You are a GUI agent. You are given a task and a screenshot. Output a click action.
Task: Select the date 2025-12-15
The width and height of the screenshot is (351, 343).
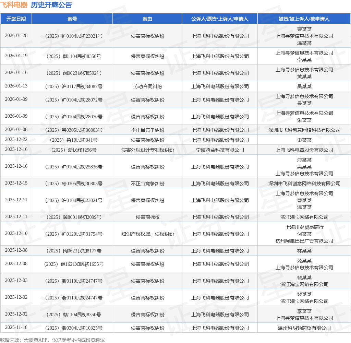pyautogui.click(x=16, y=183)
